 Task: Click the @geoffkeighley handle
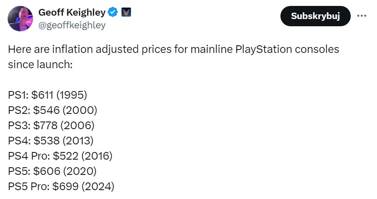pos(72,25)
